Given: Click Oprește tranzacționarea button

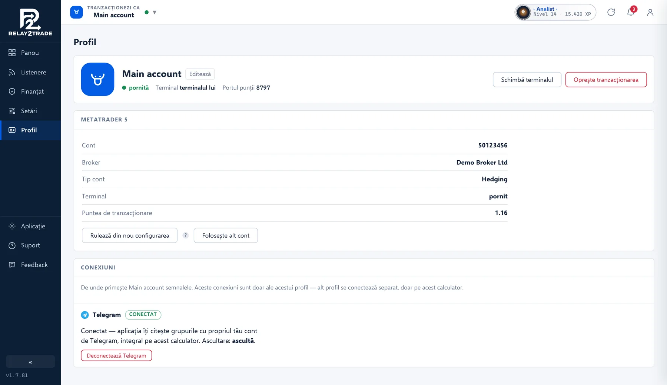Looking at the screenshot, I should [606, 80].
